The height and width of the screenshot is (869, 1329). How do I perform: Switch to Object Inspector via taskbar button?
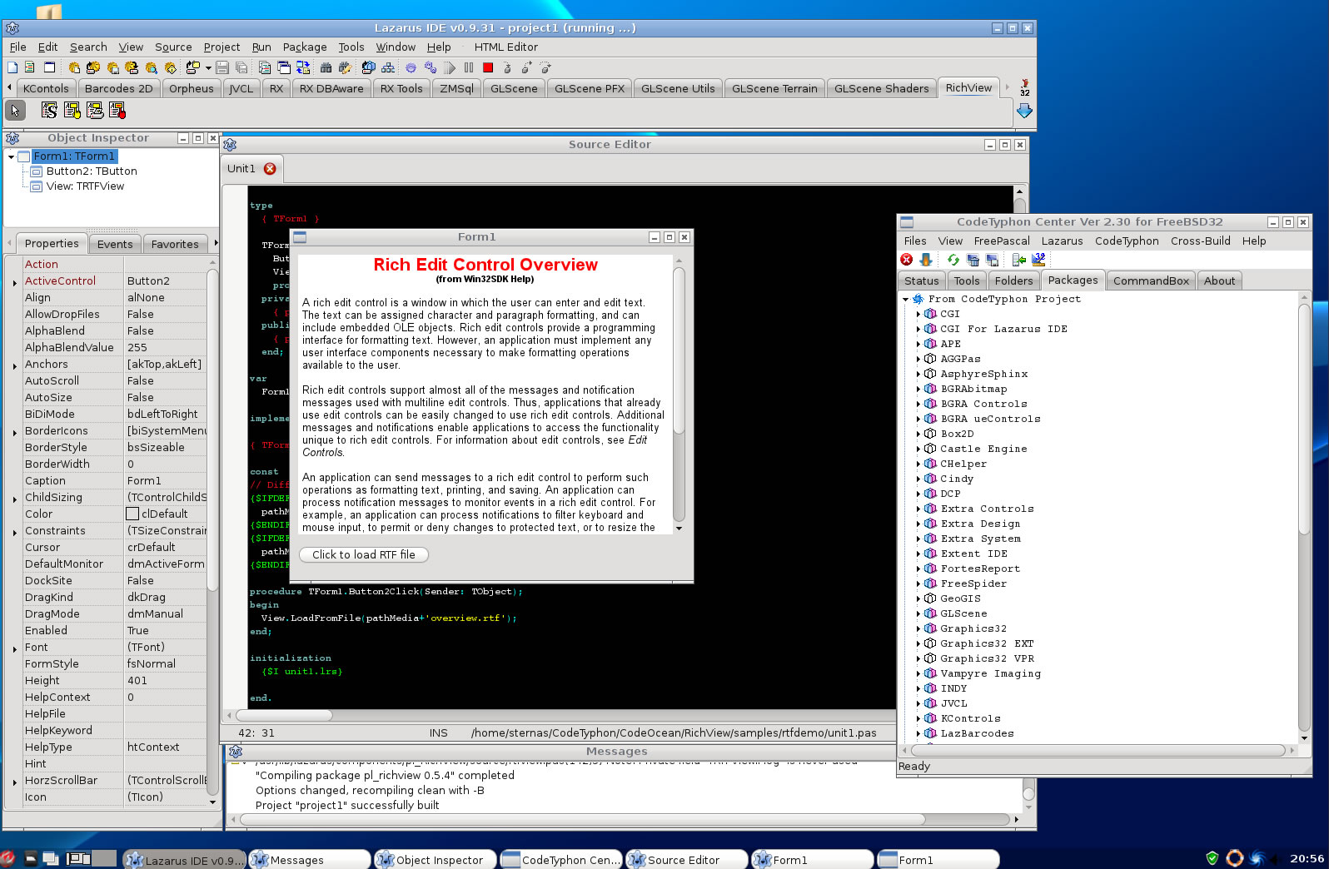pyautogui.click(x=435, y=860)
